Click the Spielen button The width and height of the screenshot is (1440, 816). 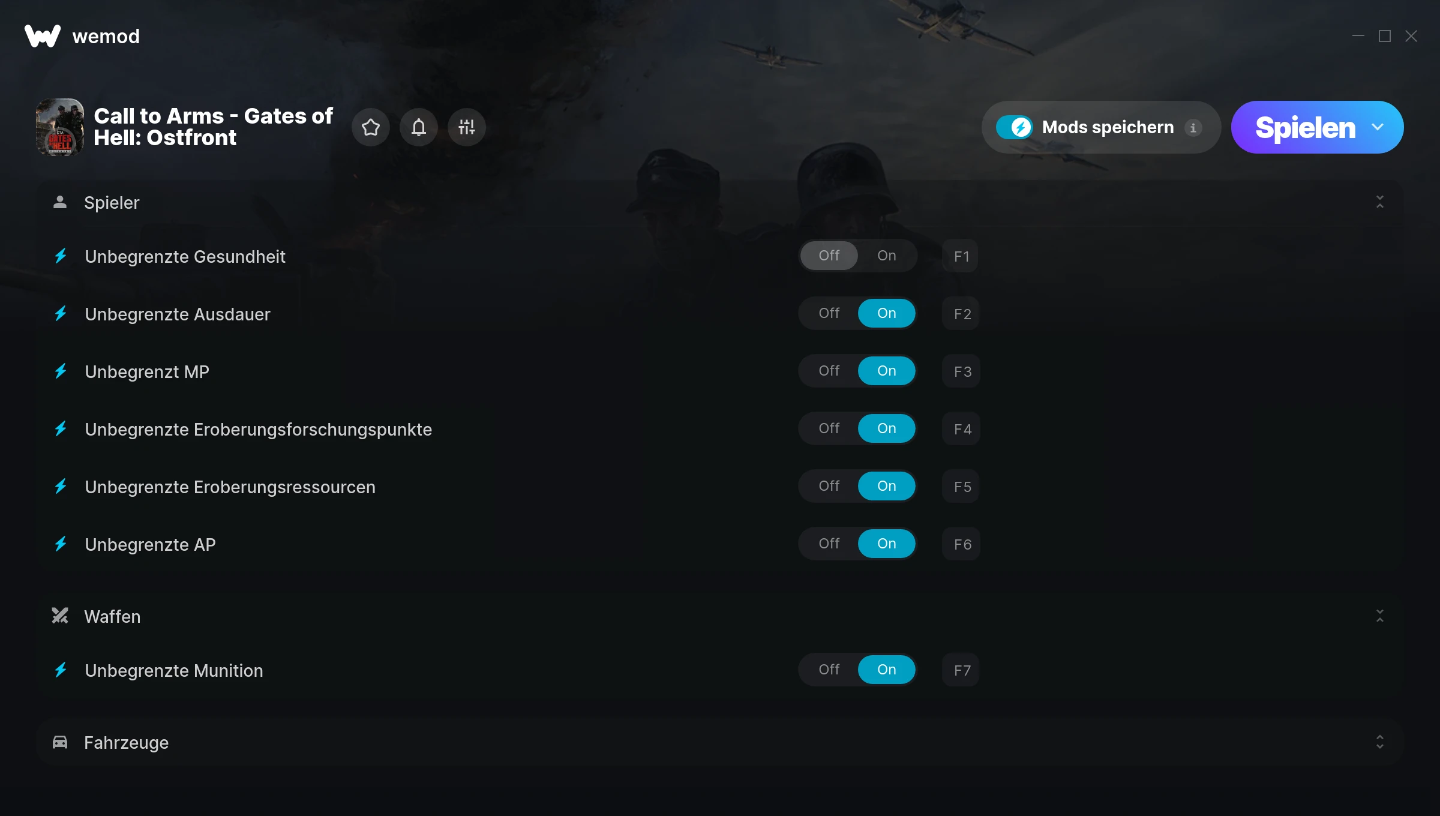(x=1305, y=127)
